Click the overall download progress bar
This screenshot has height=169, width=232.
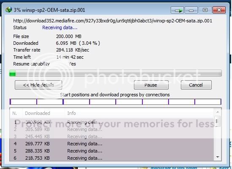tap(115, 74)
